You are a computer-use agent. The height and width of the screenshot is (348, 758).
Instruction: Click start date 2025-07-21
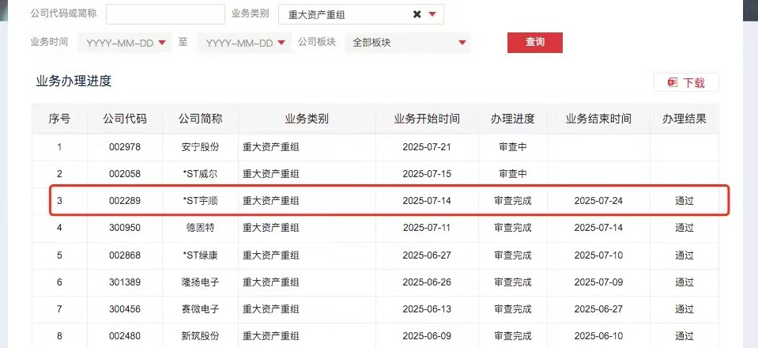coord(427,147)
